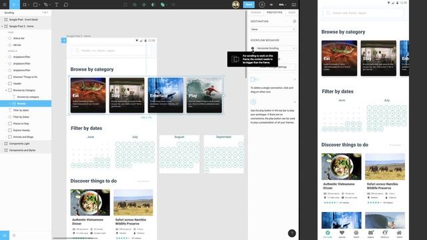Select the tab bar layer
The height and width of the screenshot is (240, 427).
25,45
